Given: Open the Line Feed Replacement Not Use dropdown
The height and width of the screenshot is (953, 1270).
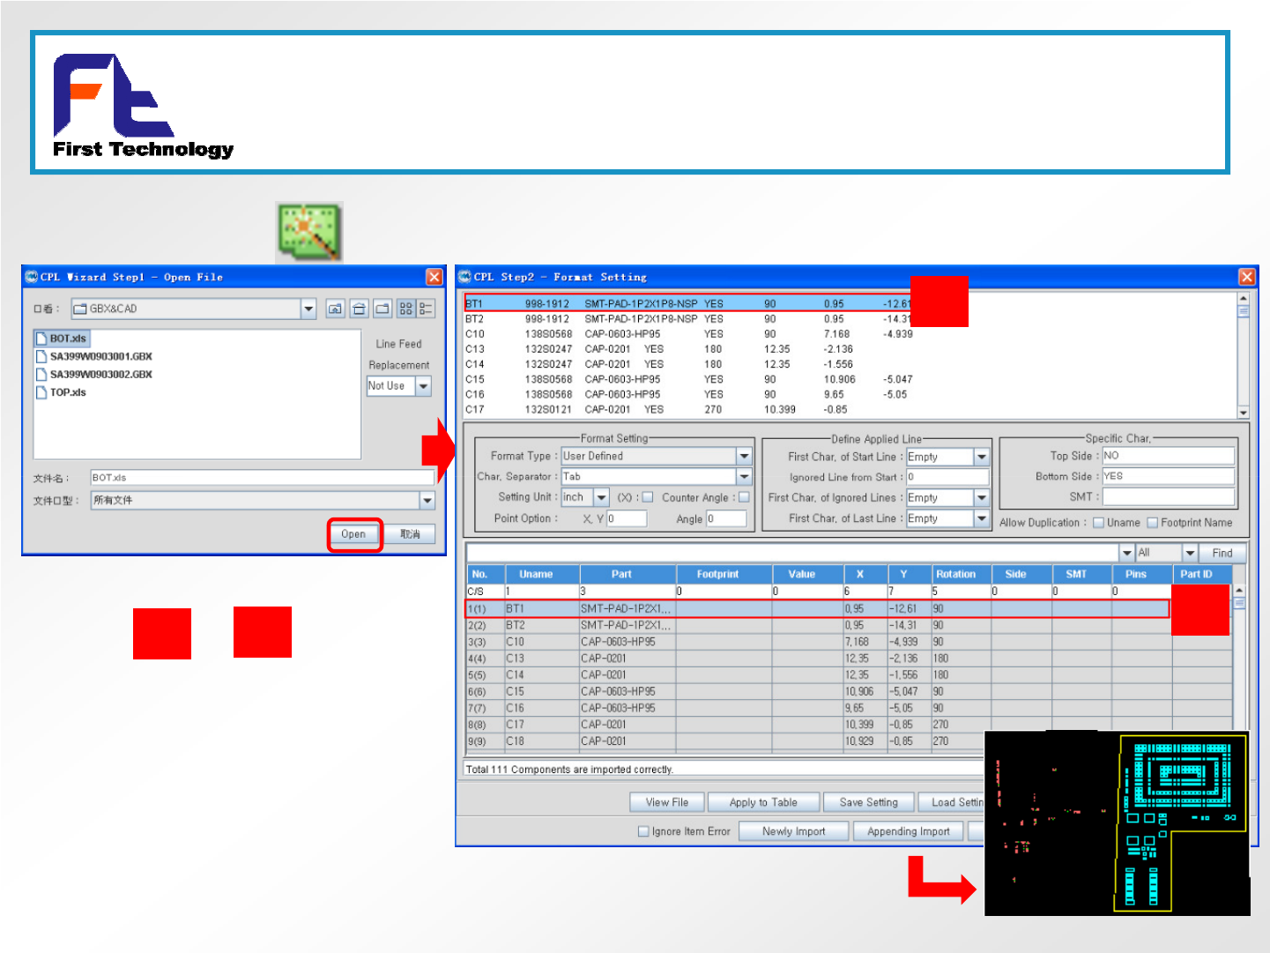Looking at the screenshot, I should pyautogui.click(x=424, y=386).
